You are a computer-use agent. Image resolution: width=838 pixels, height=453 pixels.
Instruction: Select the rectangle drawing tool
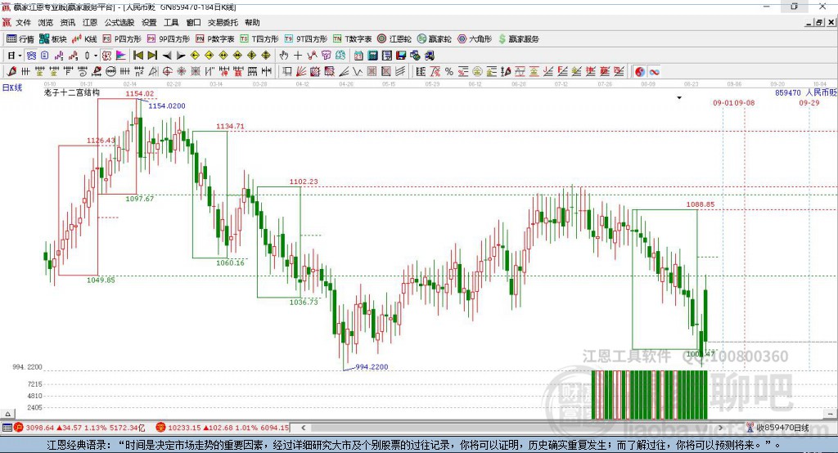[287, 72]
